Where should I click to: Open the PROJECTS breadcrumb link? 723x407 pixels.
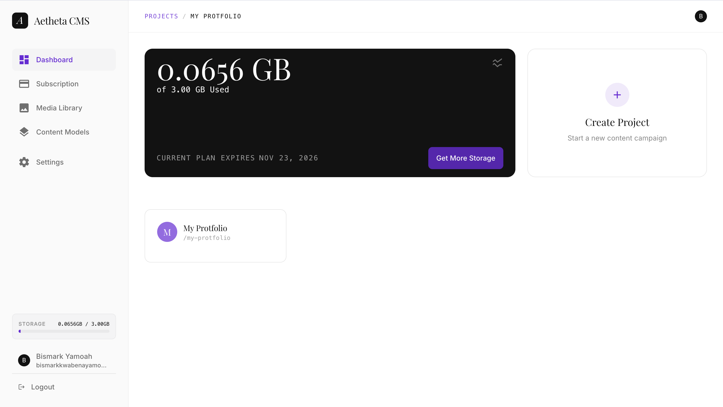tap(161, 16)
